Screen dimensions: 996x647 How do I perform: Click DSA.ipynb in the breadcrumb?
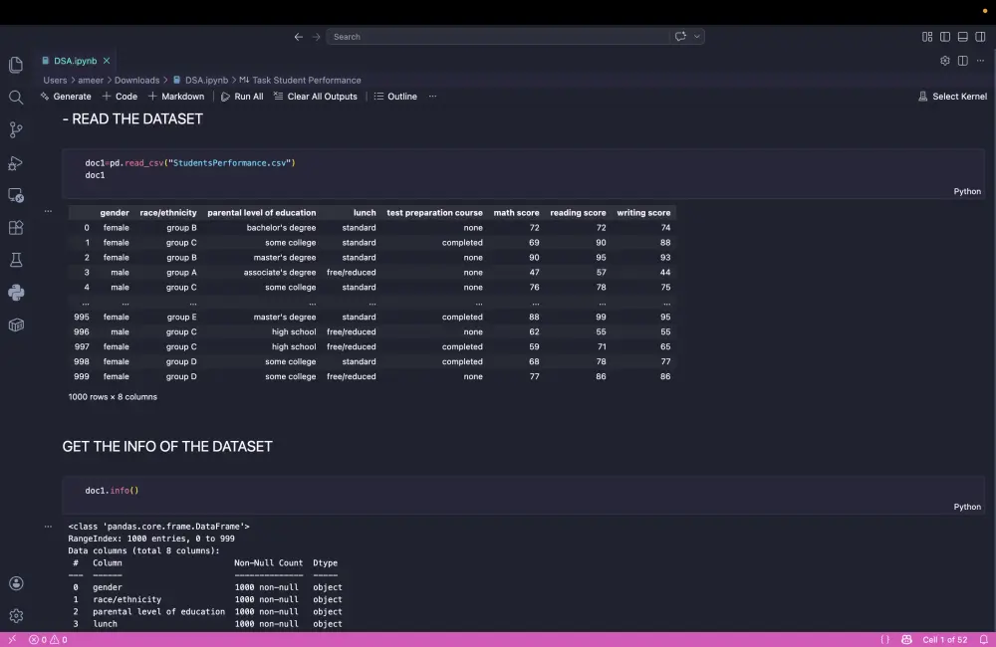pos(206,80)
